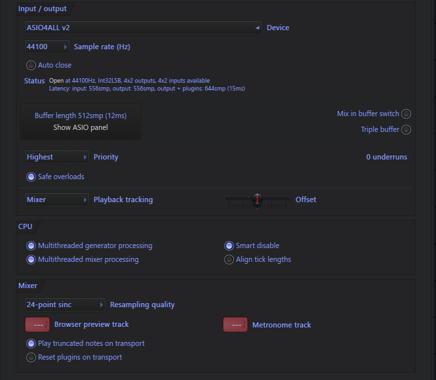Toggle Play truncated notes on transport
436x380 pixels.
point(31,343)
